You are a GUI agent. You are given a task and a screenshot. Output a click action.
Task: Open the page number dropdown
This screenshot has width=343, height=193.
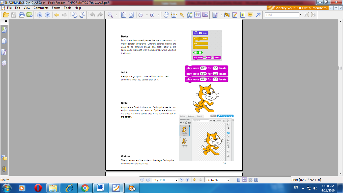[176, 180]
